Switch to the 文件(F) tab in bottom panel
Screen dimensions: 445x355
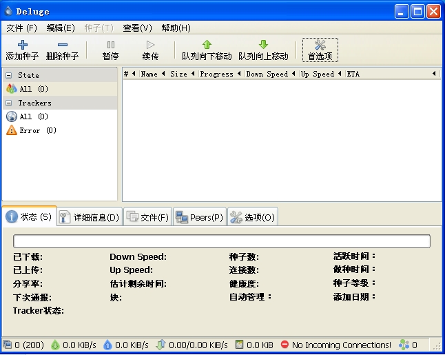(147, 217)
